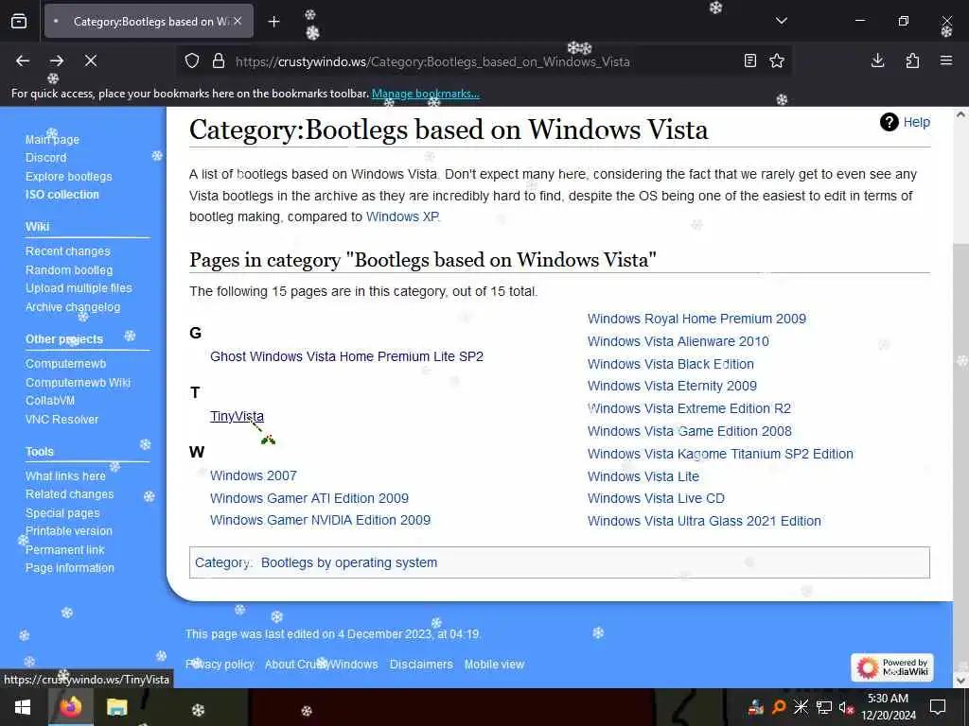Image resolution: width=969 pixels, height=726 pixels.
Task: Open the Firefox hamburger application menu
Action: click(x=946, y=60)
